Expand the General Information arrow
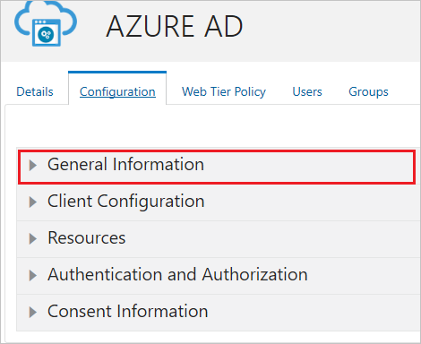 click(33, 165)
